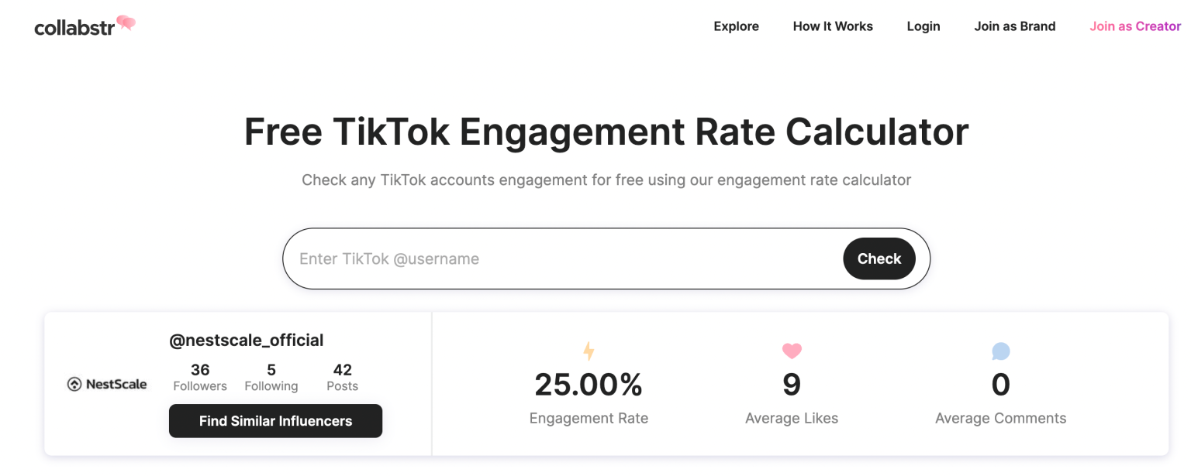Click the 5 Following stat
Viewport: 1191px width, 476px height.
tap(271, 377)
